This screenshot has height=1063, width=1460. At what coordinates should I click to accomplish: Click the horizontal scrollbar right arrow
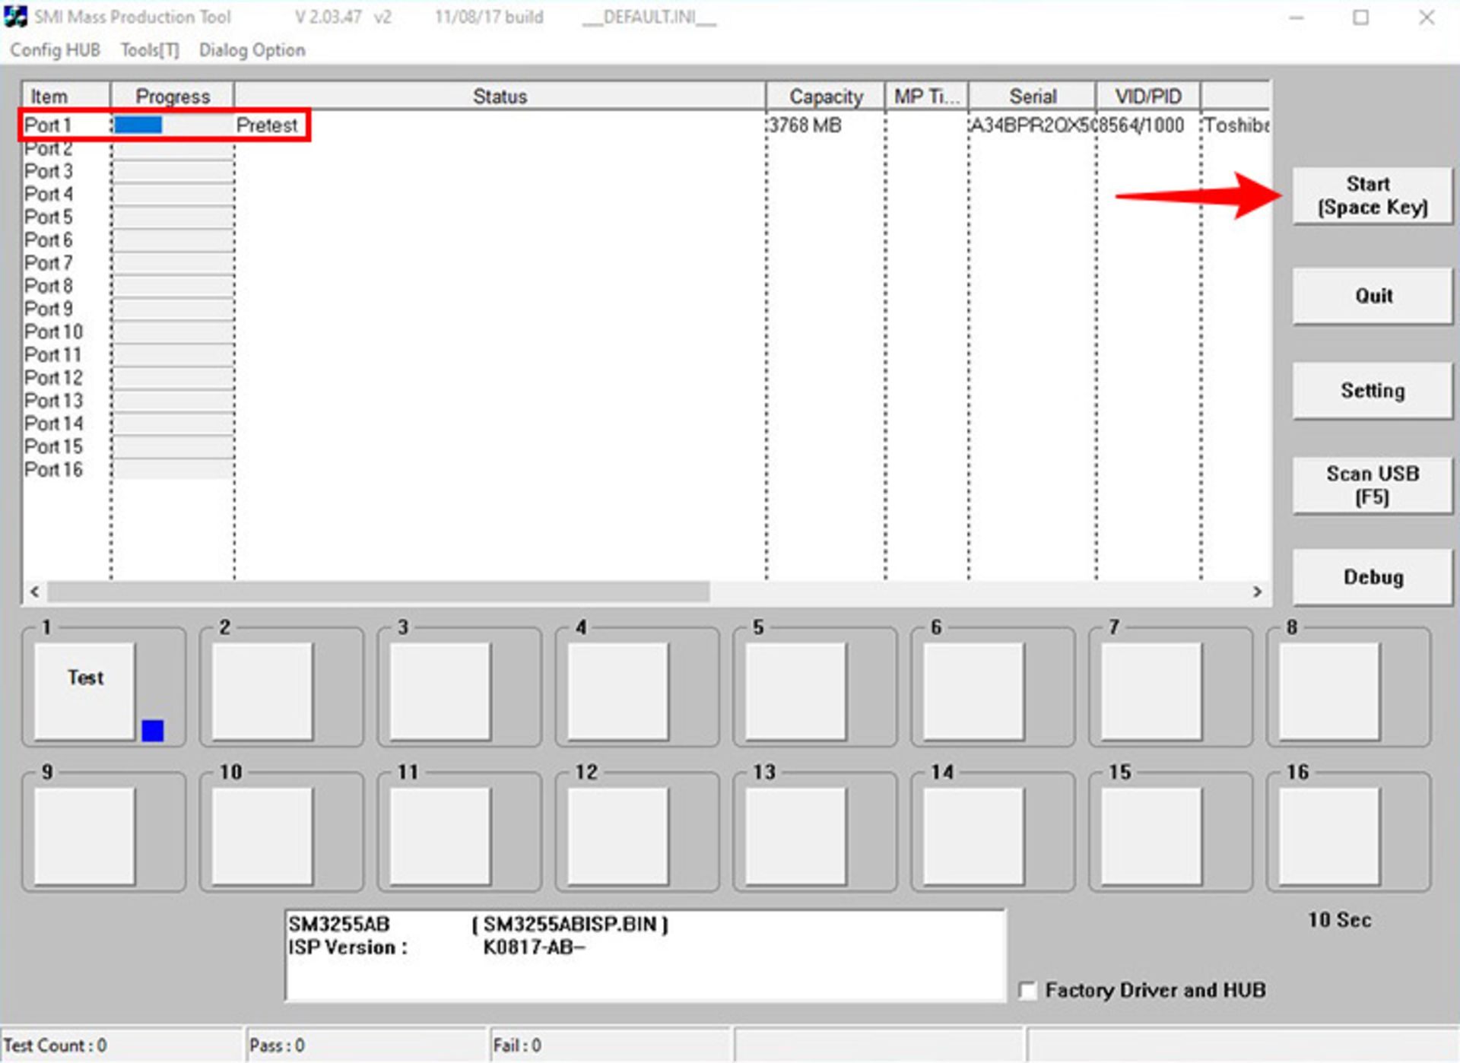(1257, 592)
